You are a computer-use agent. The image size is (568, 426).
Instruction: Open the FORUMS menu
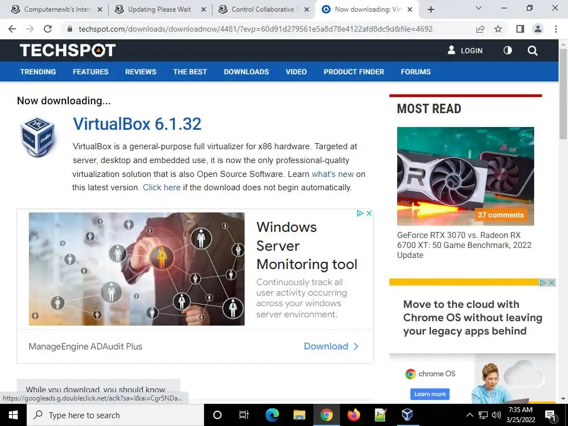pyautogui.click(x=415, y=72)
